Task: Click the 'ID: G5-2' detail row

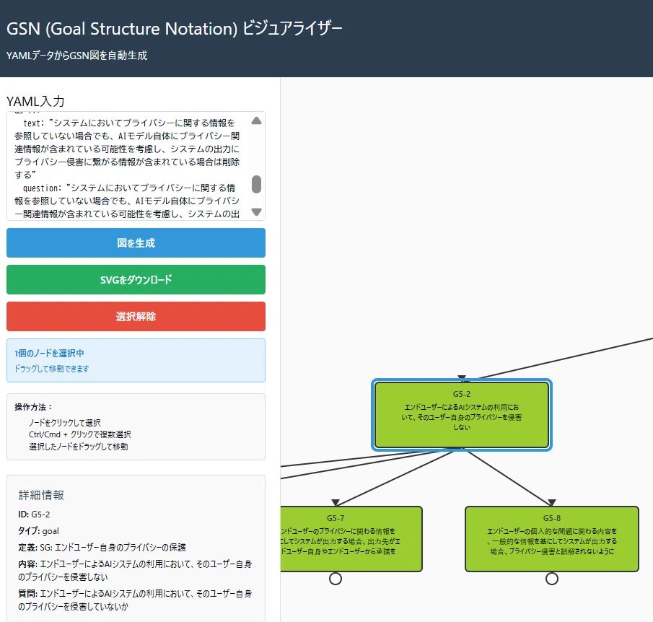Action: pyautogui.click(x=34, y=514)
